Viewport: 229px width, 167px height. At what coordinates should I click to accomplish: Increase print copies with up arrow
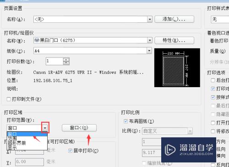point(66,59)
